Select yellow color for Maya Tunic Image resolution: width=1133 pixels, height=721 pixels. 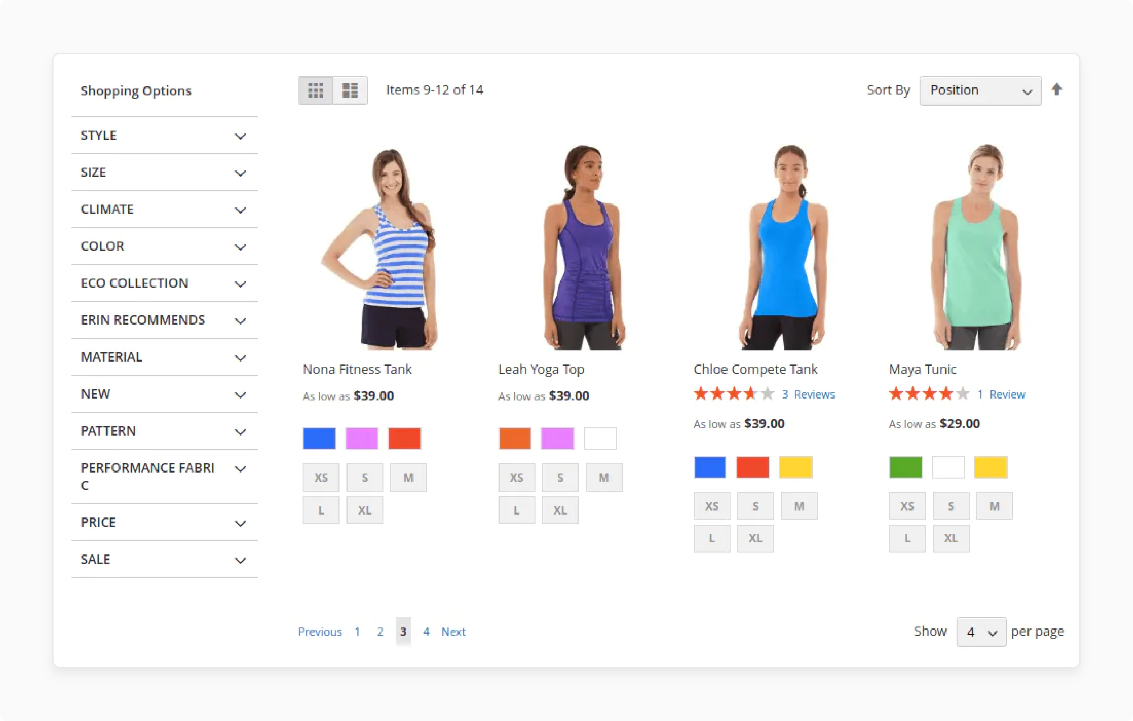pos(991,467)
